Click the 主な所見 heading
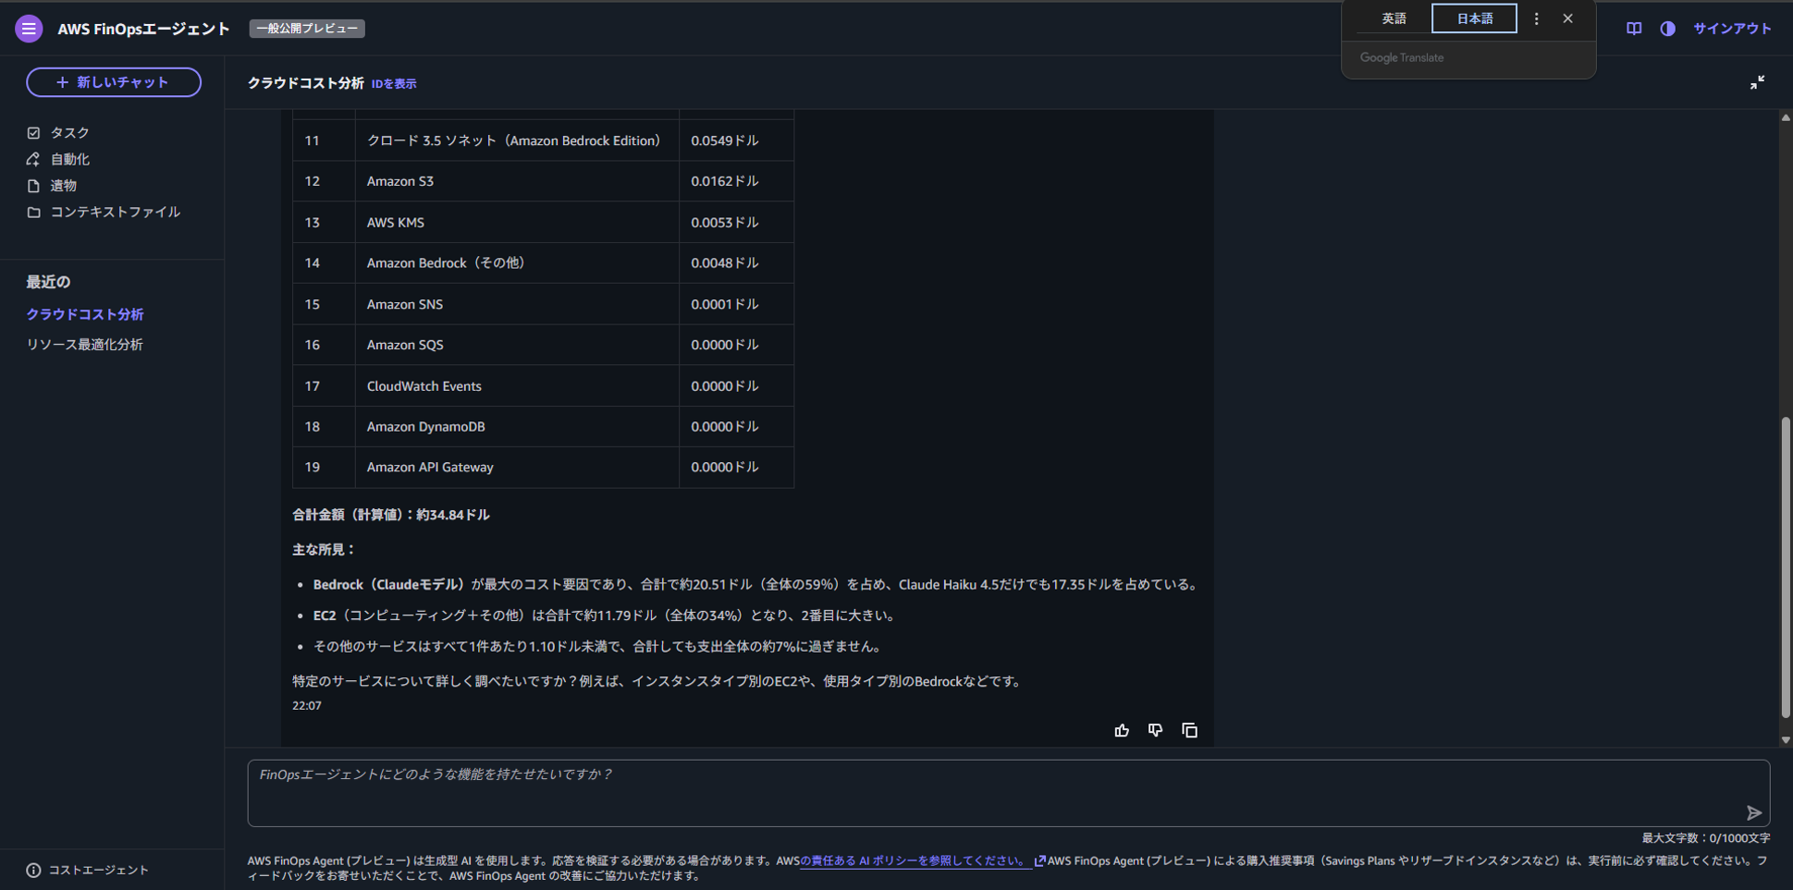 click(x=324, y=550)
